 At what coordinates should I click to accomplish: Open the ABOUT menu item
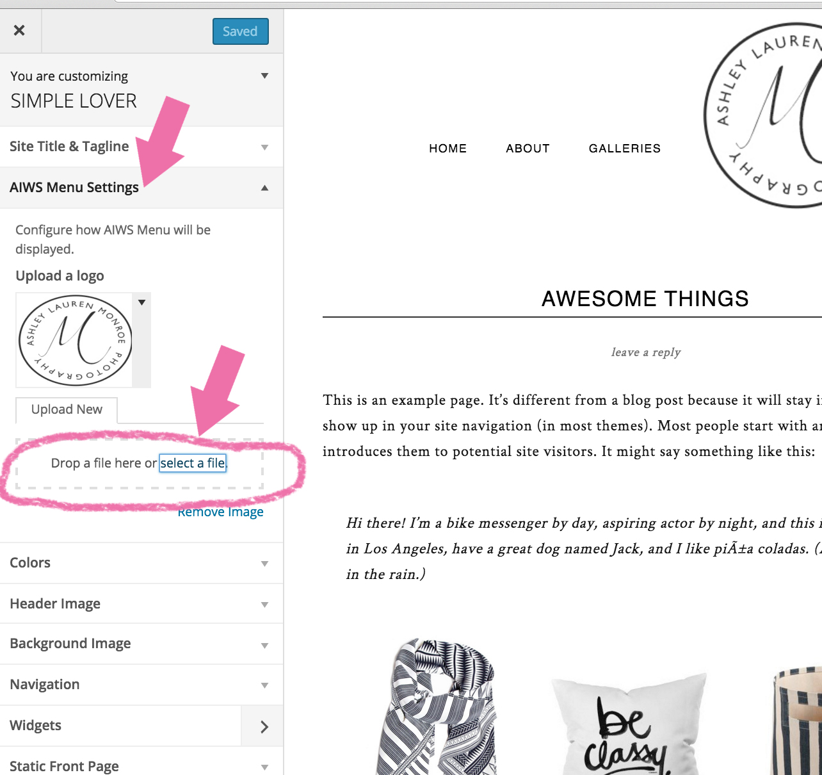pos(528,149)
